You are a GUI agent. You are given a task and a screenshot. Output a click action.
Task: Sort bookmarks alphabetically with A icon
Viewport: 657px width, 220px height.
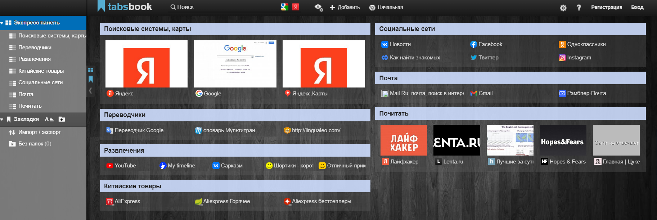[x=49, y=119]
